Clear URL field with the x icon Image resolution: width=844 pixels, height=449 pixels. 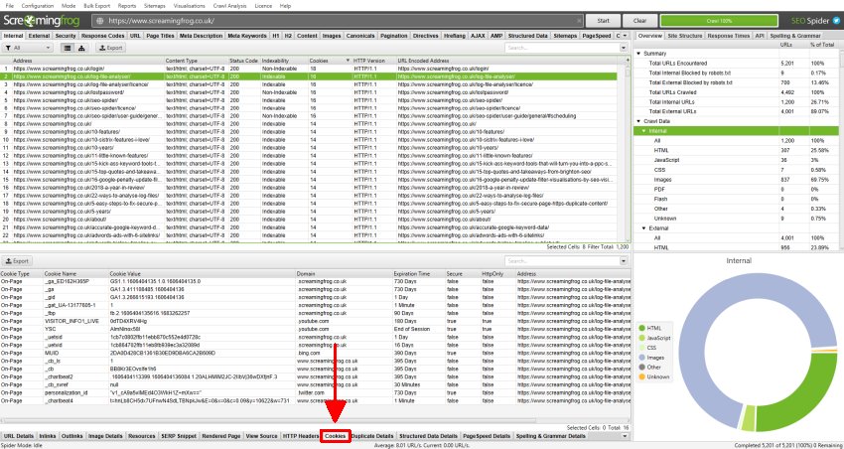(x=579, y=21)
